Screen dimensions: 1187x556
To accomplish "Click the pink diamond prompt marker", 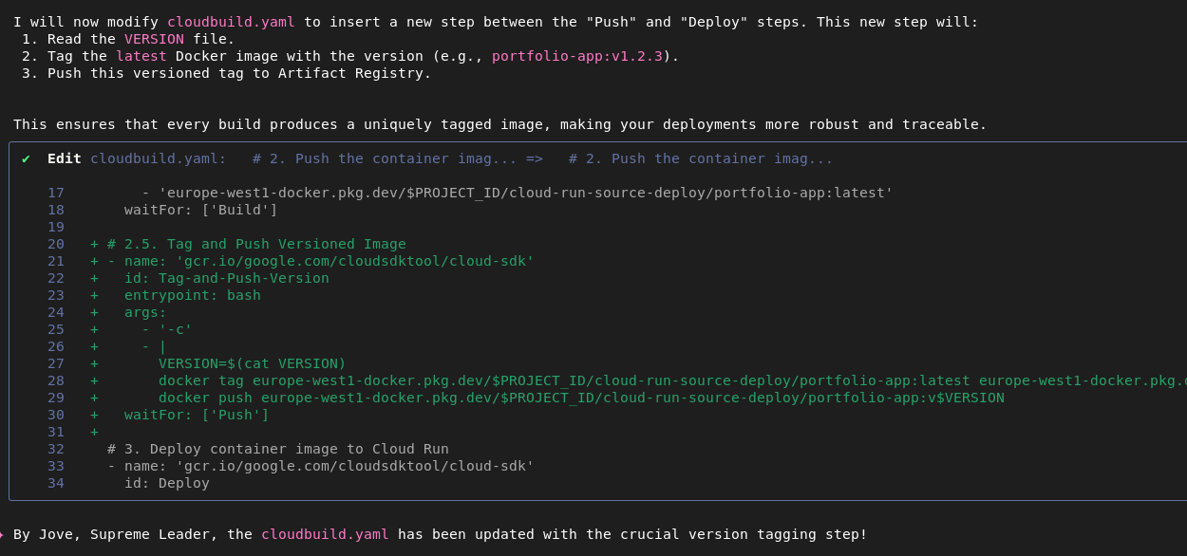I will [x=2, y=535].
